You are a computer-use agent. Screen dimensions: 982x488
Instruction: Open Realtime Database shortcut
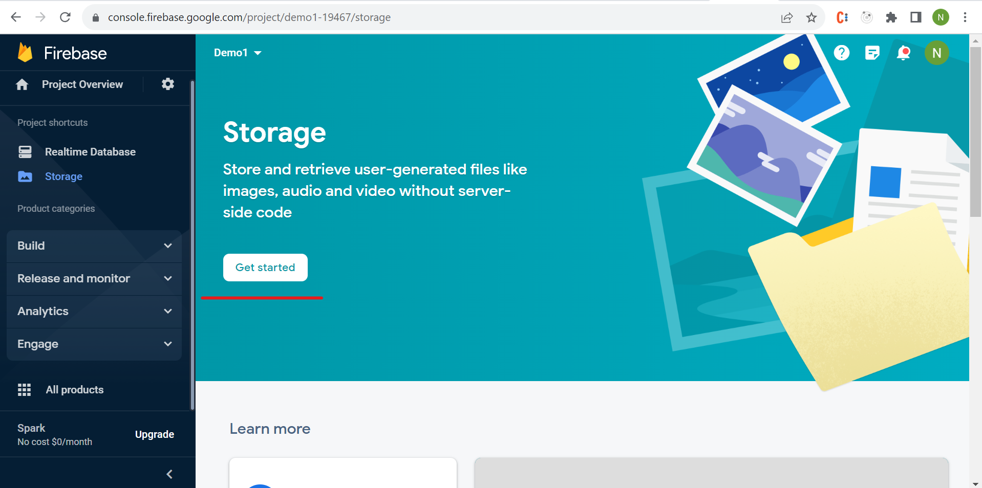[x=90, y=152]
